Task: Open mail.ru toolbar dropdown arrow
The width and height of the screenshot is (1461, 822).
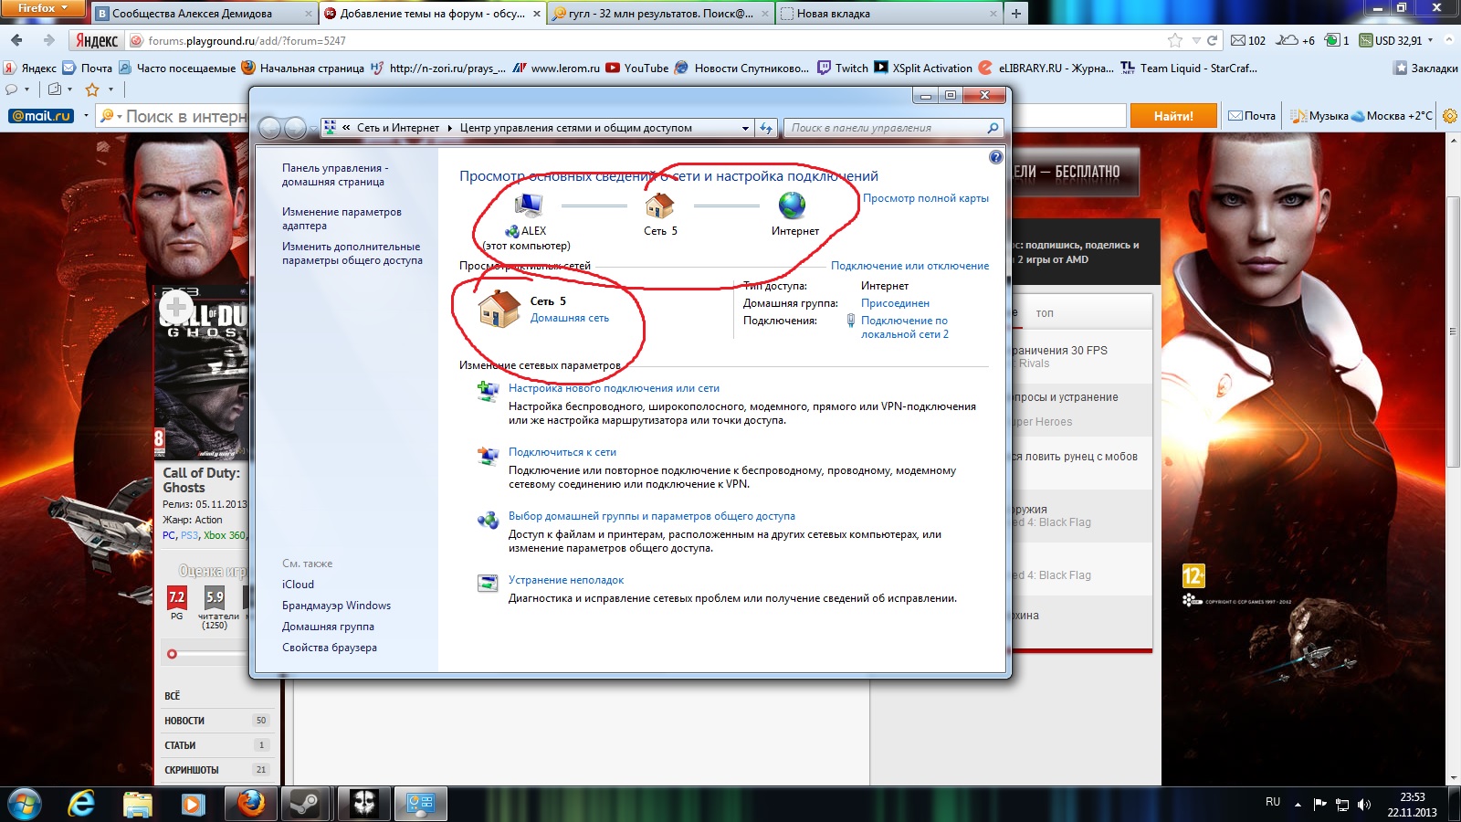Action: [x=86, y=116]
